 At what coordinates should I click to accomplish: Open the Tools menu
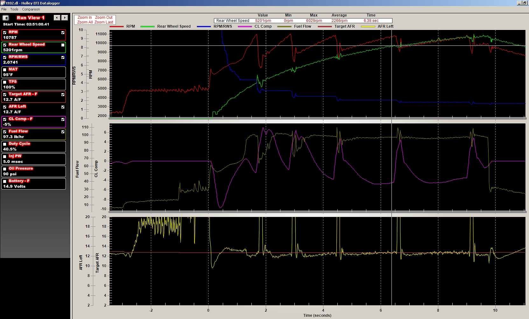coord(14,9)
